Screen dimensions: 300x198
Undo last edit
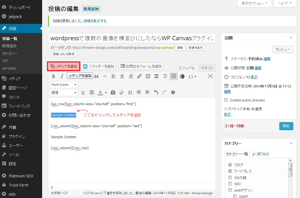click(x=156, y=93)
